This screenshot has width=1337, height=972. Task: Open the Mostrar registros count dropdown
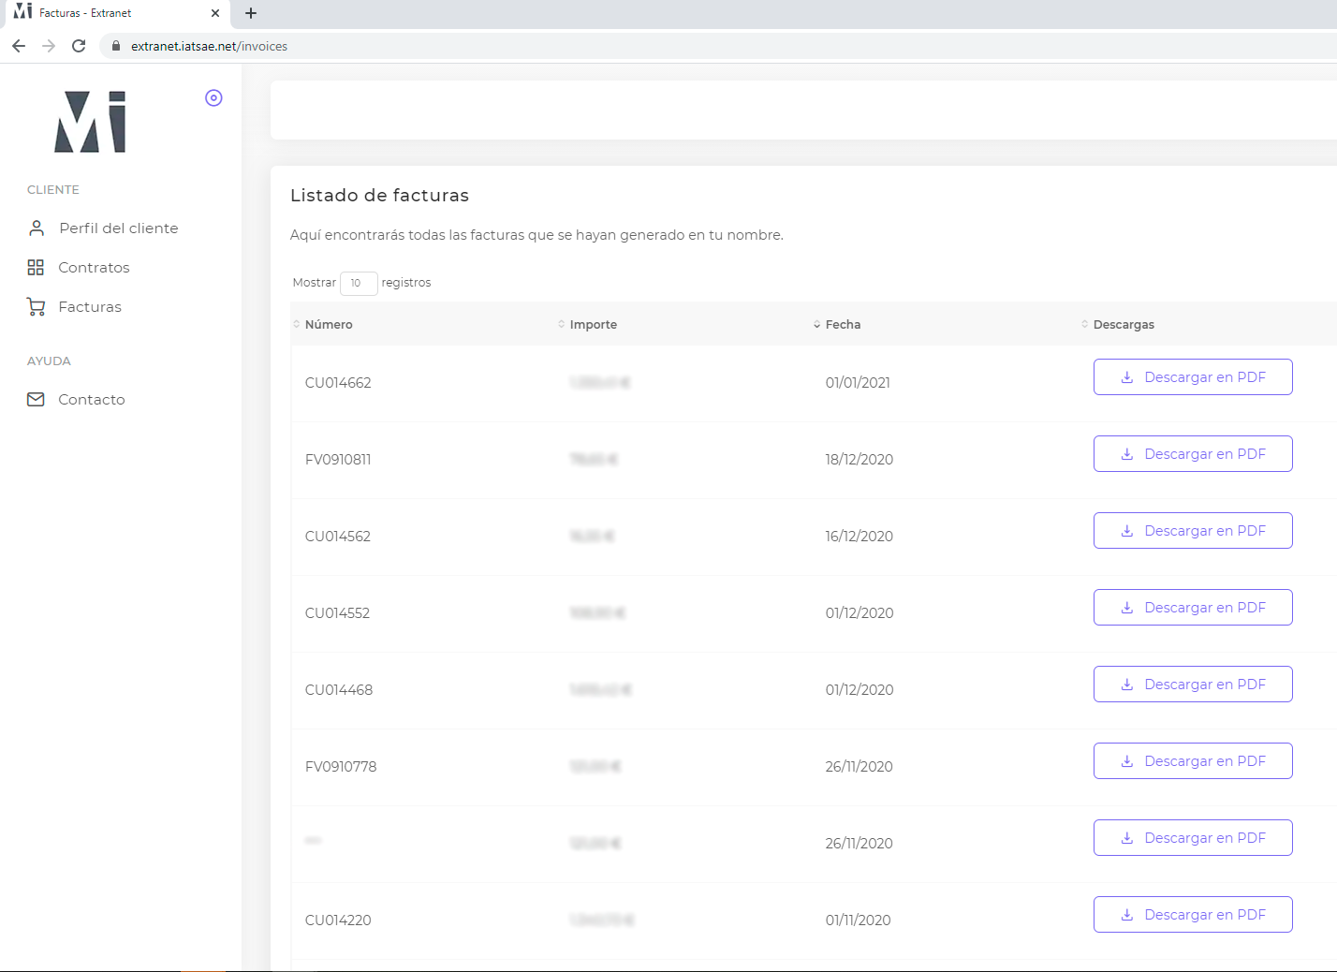[x=358, y=283]
